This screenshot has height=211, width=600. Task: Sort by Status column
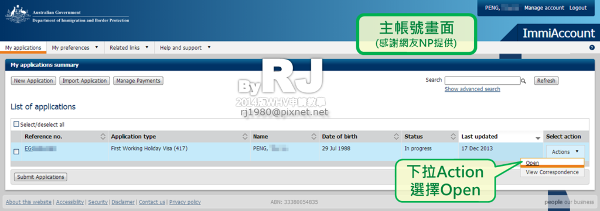click(453, 137)
